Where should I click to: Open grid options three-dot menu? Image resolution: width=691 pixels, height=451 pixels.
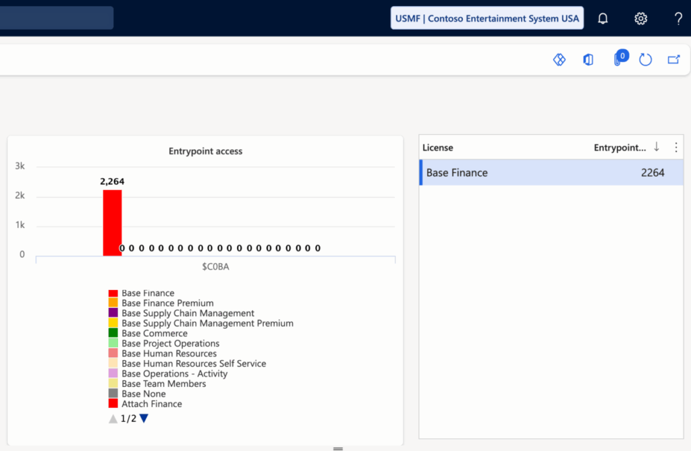click(676, 147)
